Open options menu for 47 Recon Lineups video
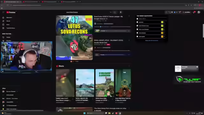204x115 pixels. click(x=129, y=16)
